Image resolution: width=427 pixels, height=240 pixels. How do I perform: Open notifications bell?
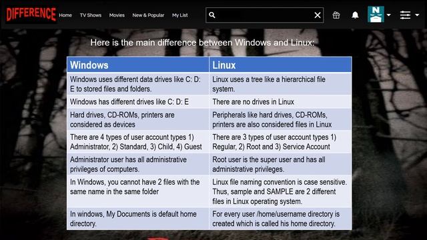[x=355, y=15]
